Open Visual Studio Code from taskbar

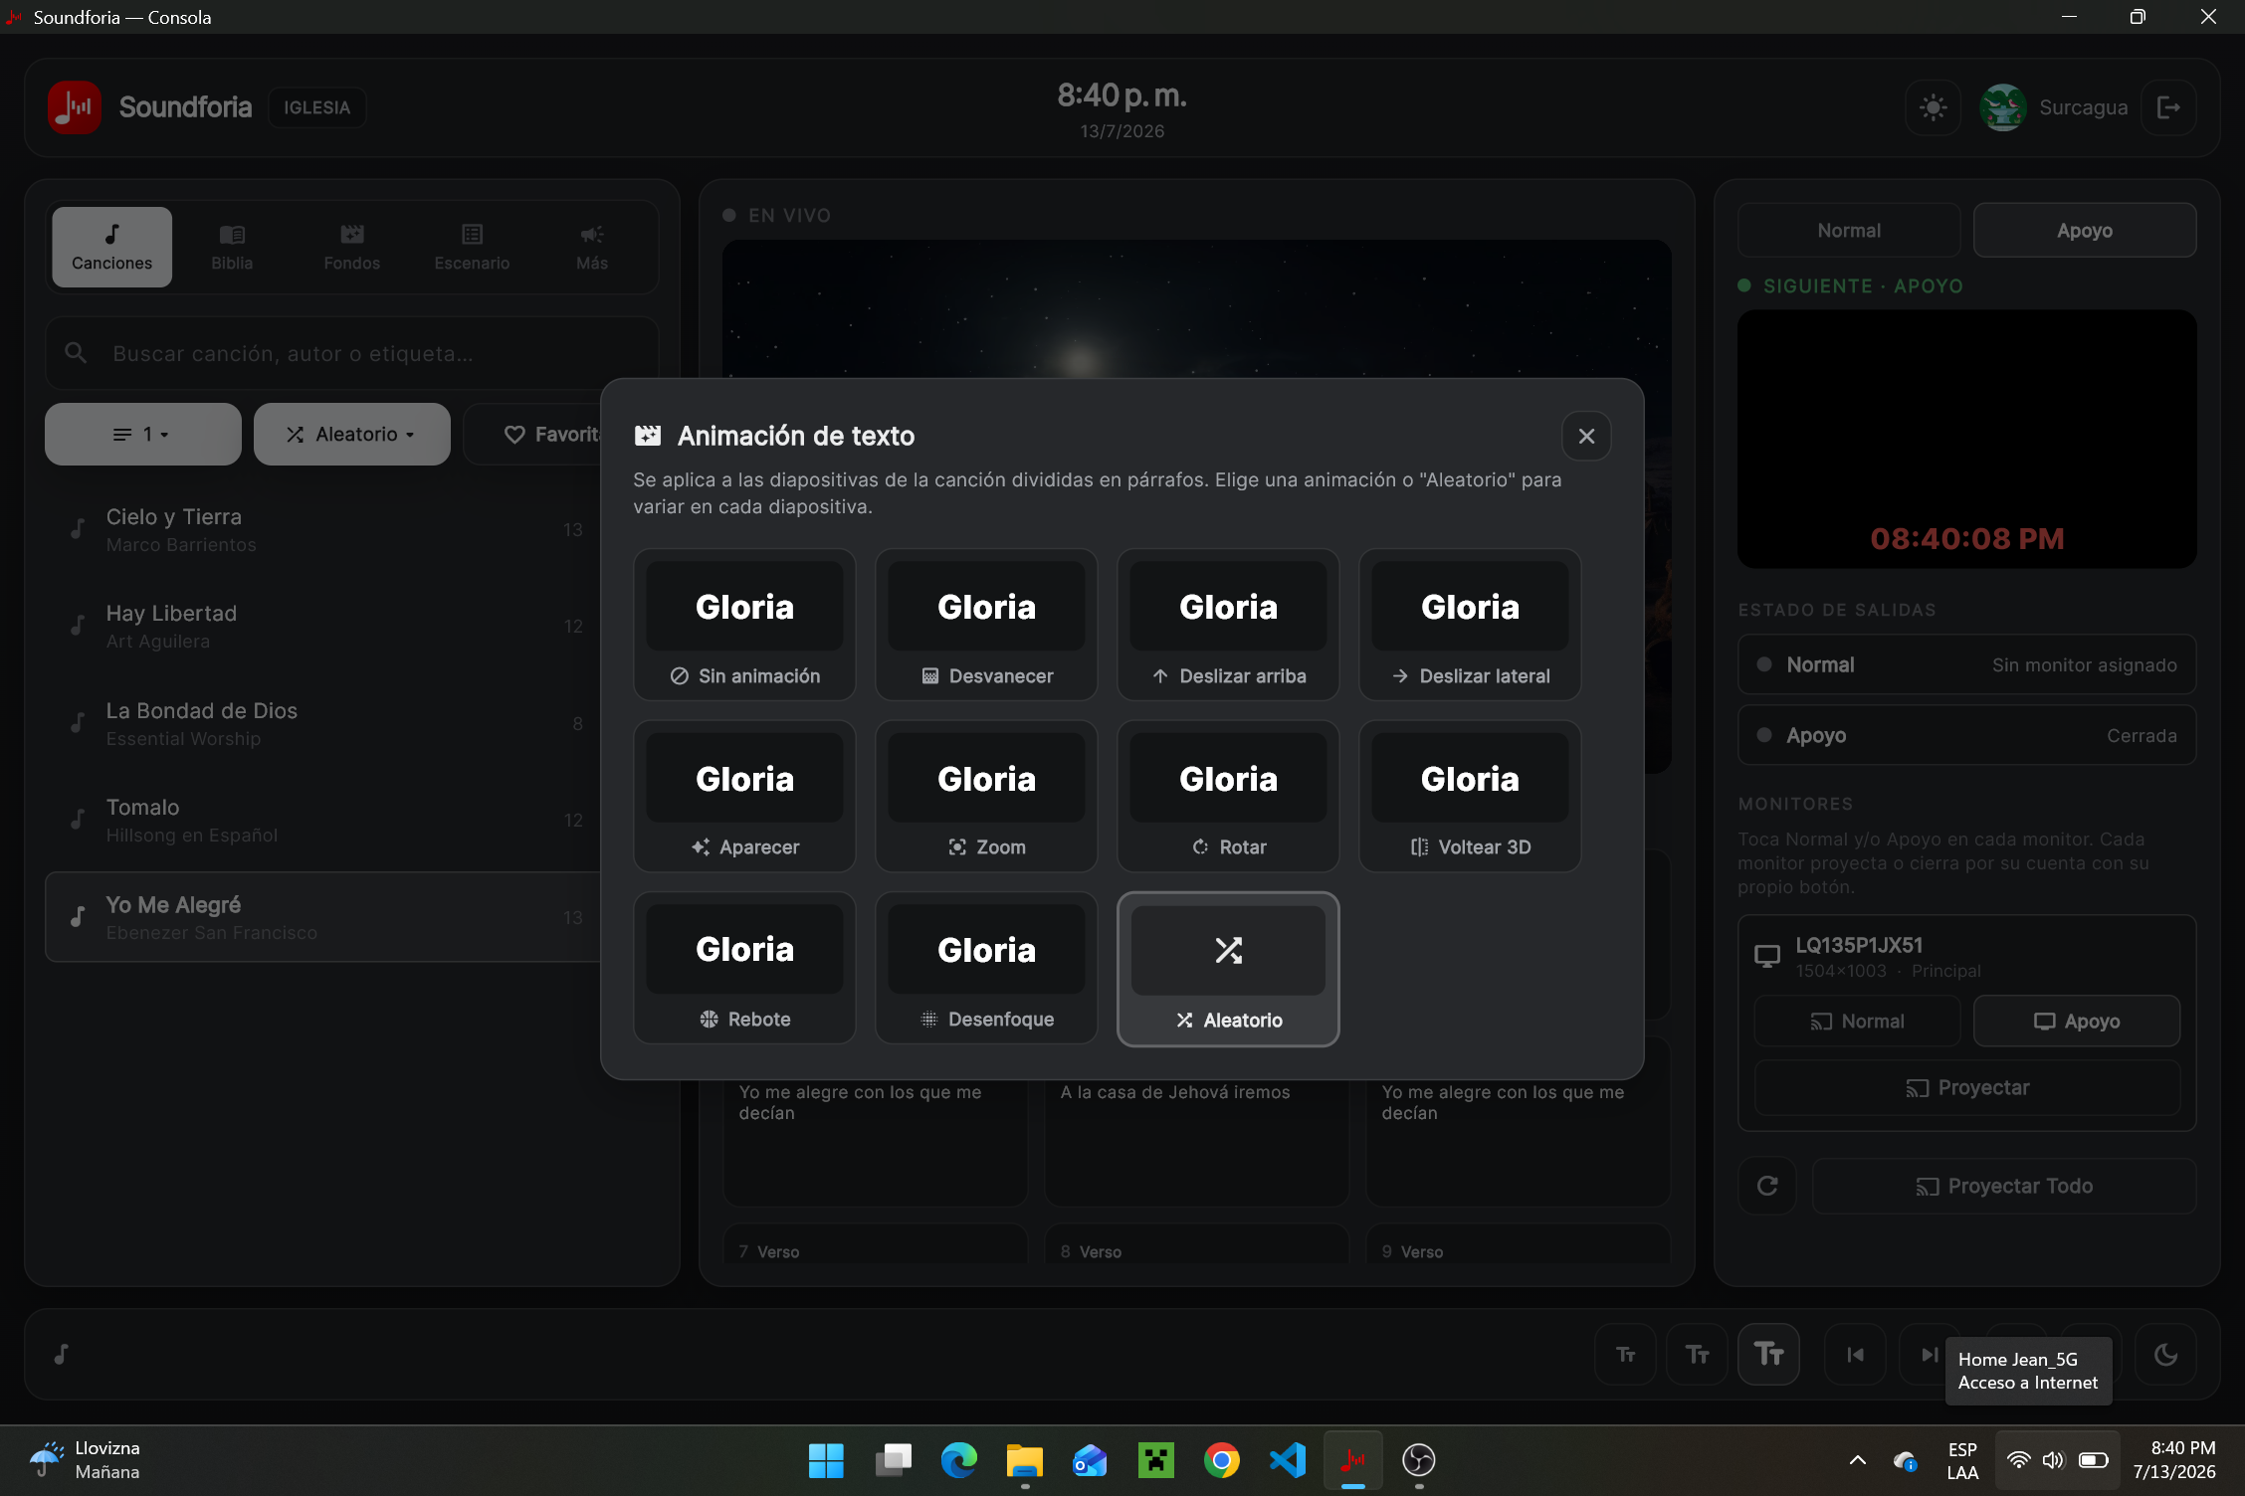point(1287,1460)
